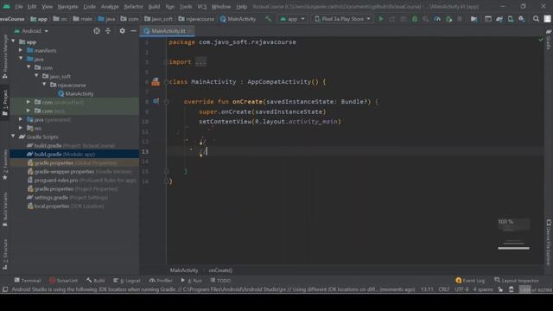Open the Pixel 3a Play Store device dropdown

click(342, 19)
